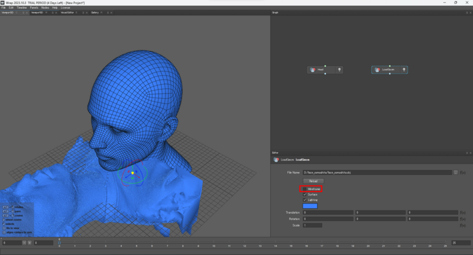Jump to frame 20 on timeline

[x=368, y=246]
